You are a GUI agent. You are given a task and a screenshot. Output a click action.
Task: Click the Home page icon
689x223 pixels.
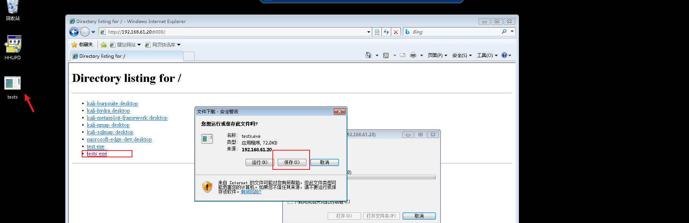pos(369,55)
